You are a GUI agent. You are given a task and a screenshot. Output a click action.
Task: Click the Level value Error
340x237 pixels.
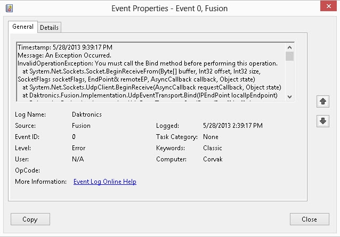(x=79, y=148)
